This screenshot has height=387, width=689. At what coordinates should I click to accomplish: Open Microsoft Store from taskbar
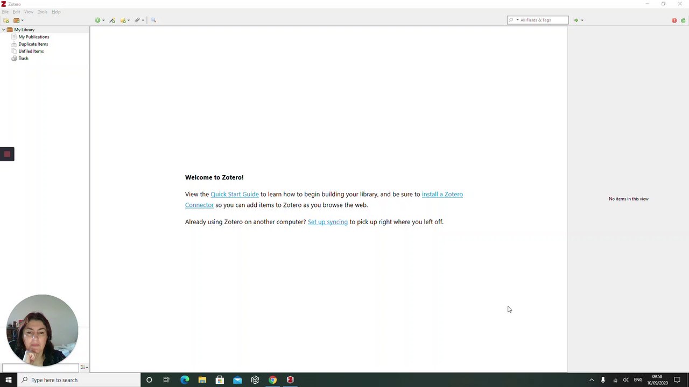pyautogui.click(x=220, y=380)
